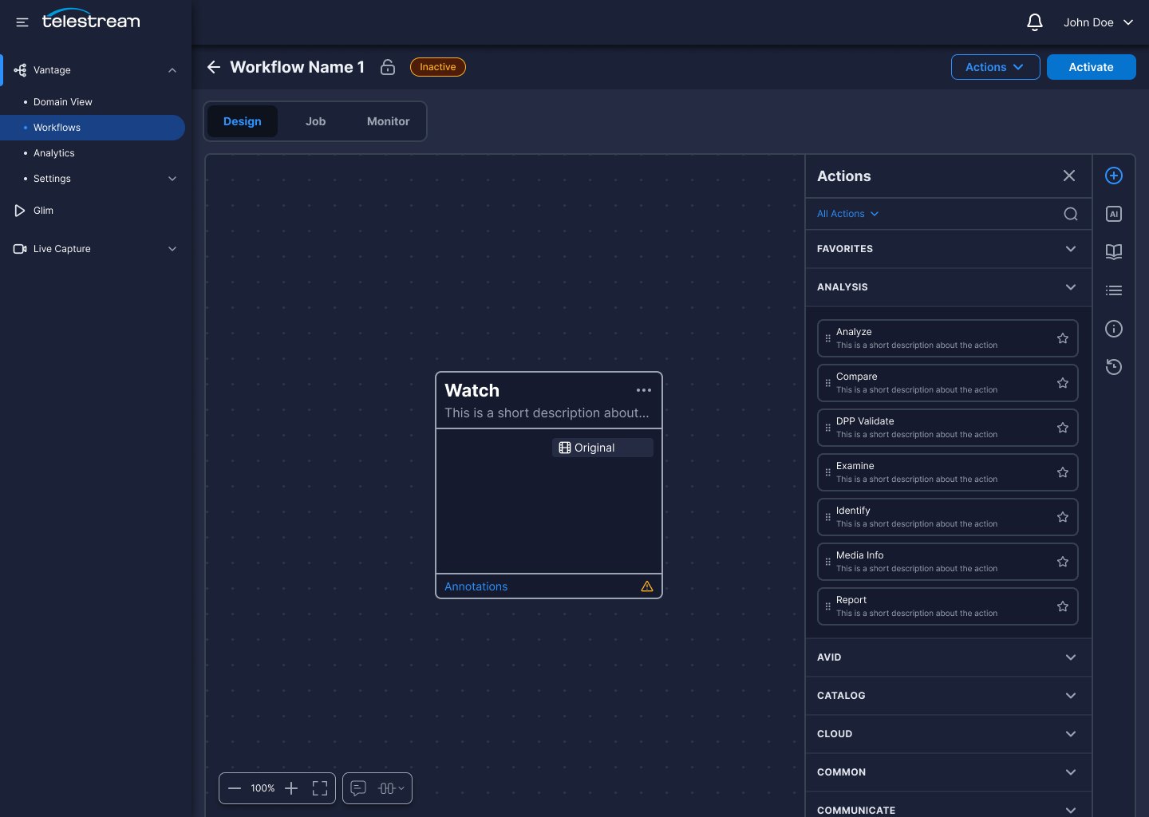The image size is (1149, 817).
Task: Open the John Doe user dropdown
Action: (1098, 22)
